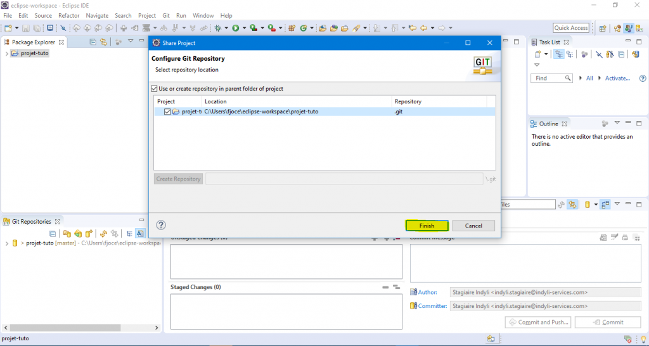This screenshot has height=346, width=649.
Task: Uncheck the projet-tuto project row checkbox
Action: click(x=167, y=112)
